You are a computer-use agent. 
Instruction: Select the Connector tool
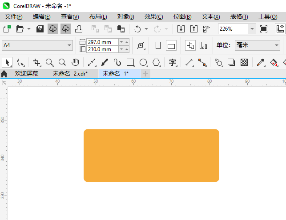pyautogui.click(x=202, y=63)
